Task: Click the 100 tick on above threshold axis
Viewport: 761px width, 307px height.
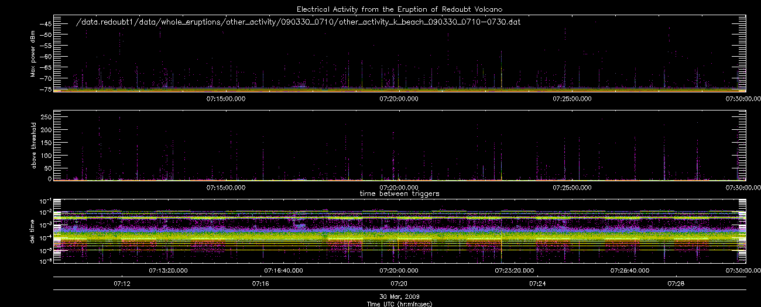Action: [x=46, y=154]
